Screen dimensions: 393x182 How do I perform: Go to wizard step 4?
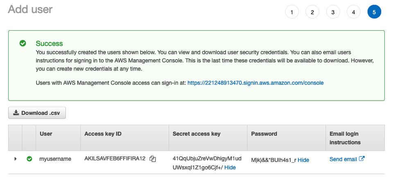pyautogui.click(x=353, y=12)
